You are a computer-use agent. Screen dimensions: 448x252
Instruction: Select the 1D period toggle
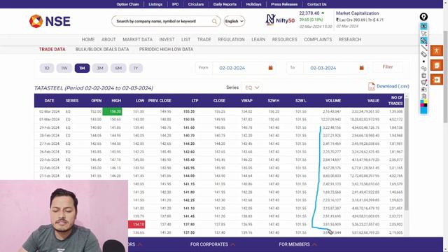coord(47,68)
